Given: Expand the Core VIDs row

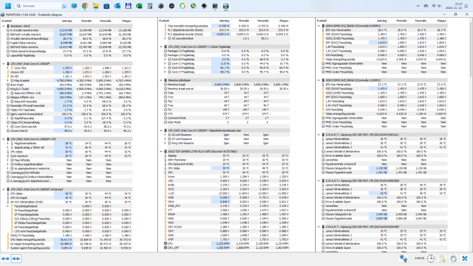Looking at the screenshot, I should (8, 68).
